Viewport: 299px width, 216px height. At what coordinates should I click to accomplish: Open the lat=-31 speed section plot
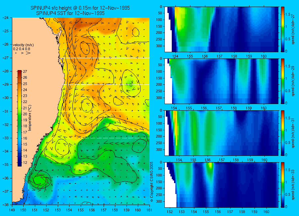tap(221, 133)
